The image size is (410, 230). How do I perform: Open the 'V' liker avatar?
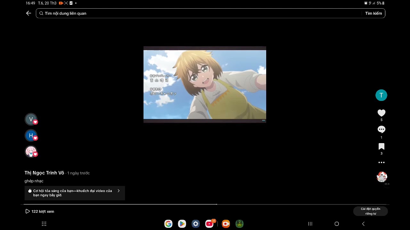pyautogui.click(x=31, y=119)
